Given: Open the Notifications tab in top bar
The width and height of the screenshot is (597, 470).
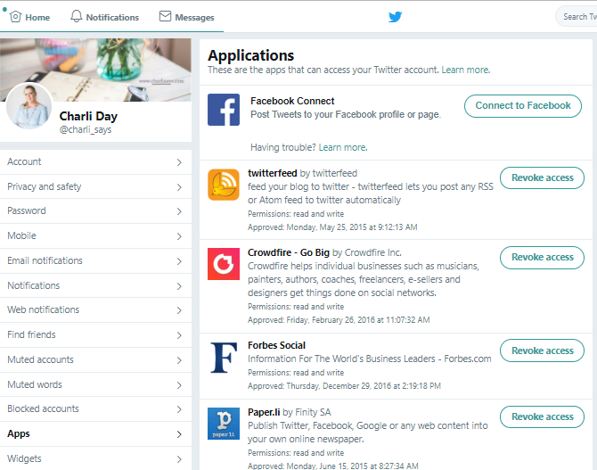Looking at the screenshot, I should [105, 17].
